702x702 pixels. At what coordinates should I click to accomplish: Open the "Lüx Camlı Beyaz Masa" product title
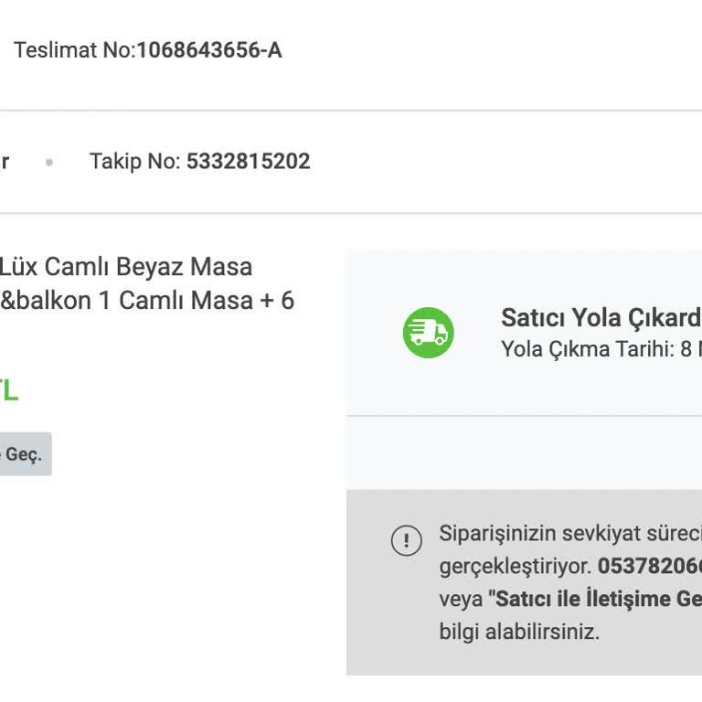pyautogui.click(x=125, y=267)
